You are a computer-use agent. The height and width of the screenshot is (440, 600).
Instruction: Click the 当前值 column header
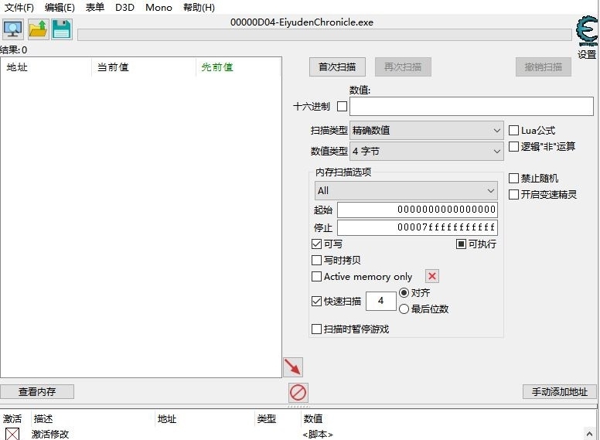144,67
